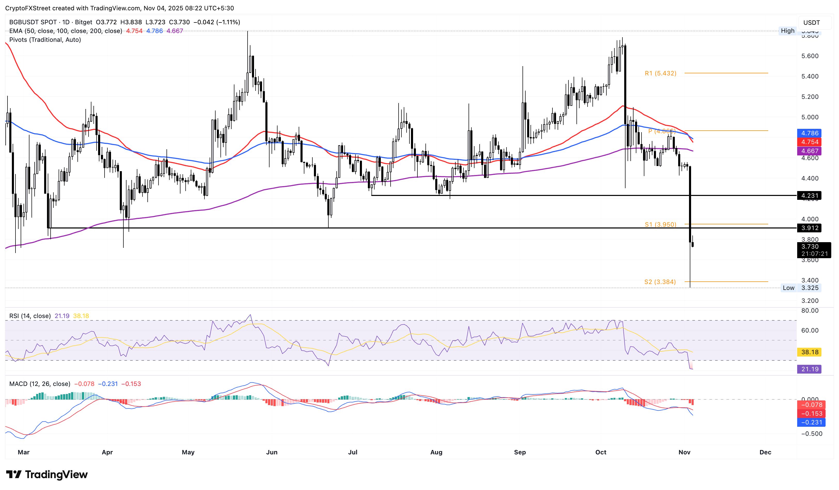Screen dimensions: 839x490
Task: Click the S2 (3.384) pivot label
Action: point(660,282)
